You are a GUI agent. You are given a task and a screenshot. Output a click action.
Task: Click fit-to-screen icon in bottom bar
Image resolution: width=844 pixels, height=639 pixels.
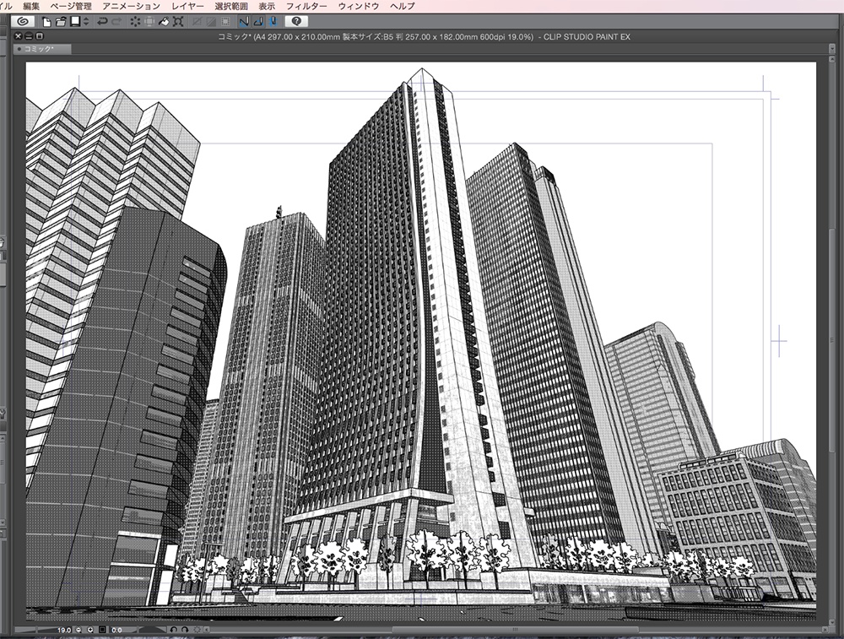pos(101,628)
